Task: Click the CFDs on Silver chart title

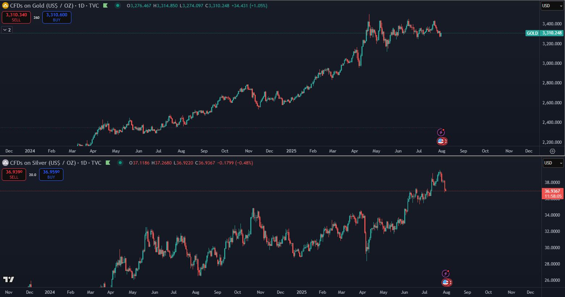Action: point(55,163)
